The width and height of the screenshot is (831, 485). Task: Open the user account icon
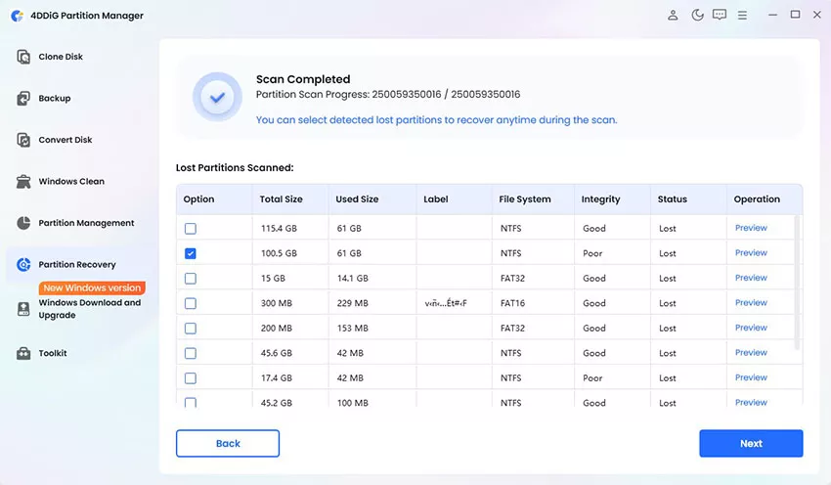(673, 16)
